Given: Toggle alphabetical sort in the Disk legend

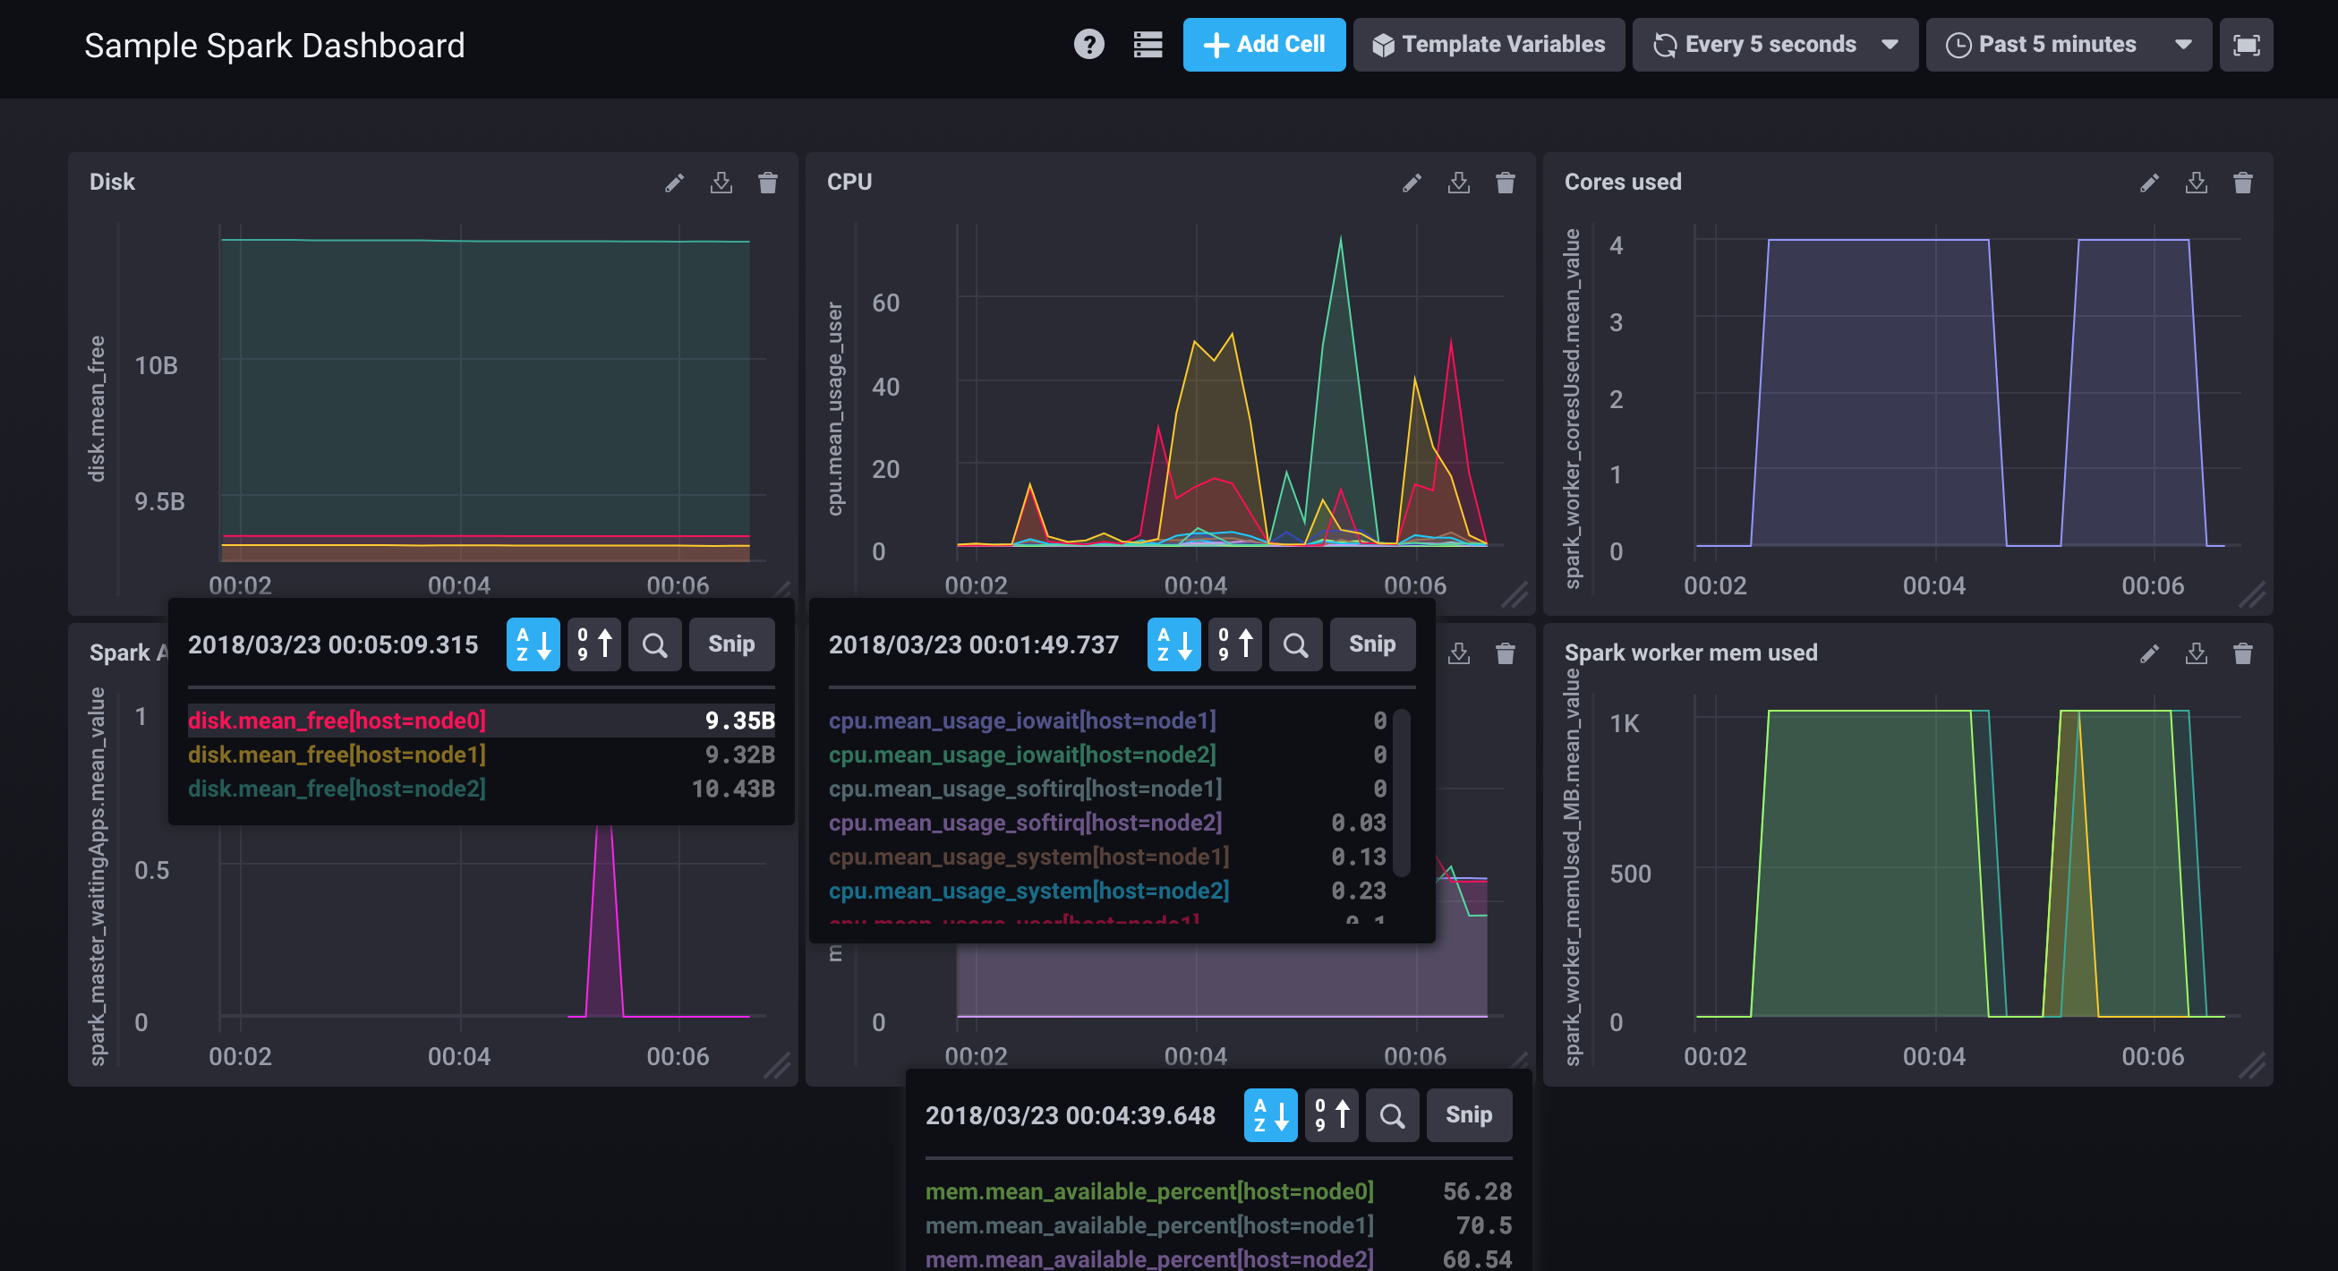Looking at the screenshot, I should coord(533,644).
